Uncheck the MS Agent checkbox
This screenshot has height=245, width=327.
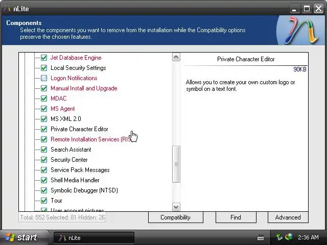(44, 109)
